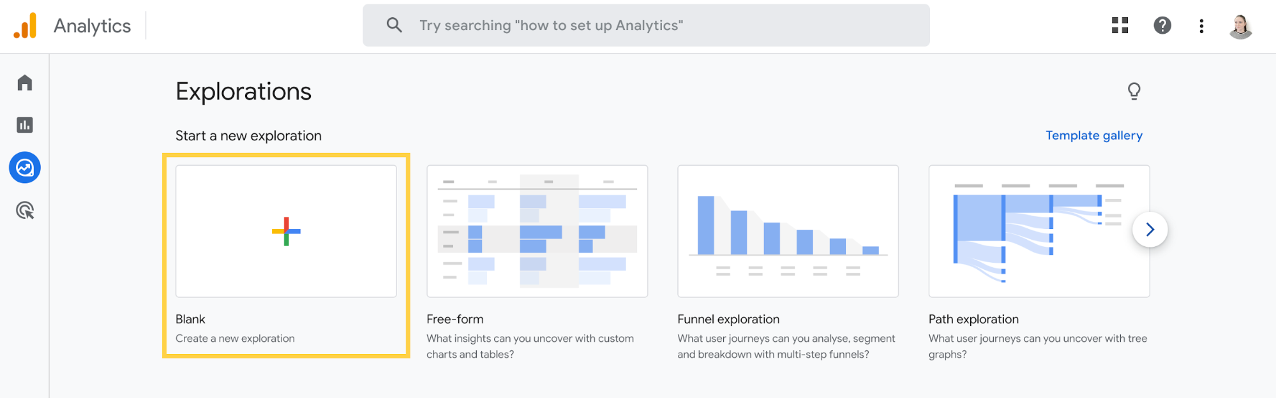This screenshot has height=398, width=1276.
Task: Open the Help question mark icon
Action: [1162, 26]
